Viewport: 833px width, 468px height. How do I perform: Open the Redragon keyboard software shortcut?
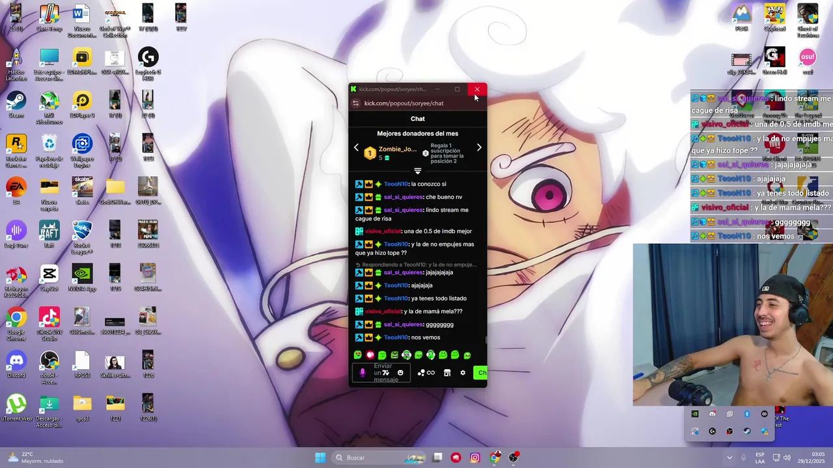pos(16,281)
